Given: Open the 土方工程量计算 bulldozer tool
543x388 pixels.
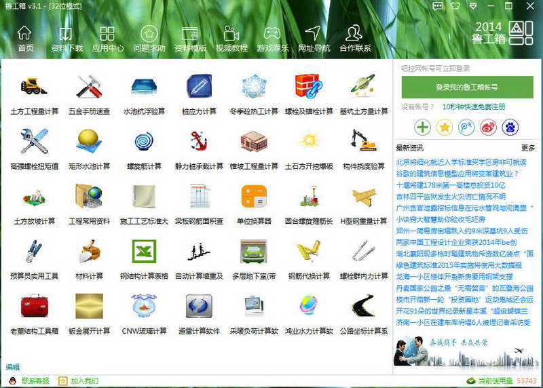Looking at the screenshot, I should 34,86.
